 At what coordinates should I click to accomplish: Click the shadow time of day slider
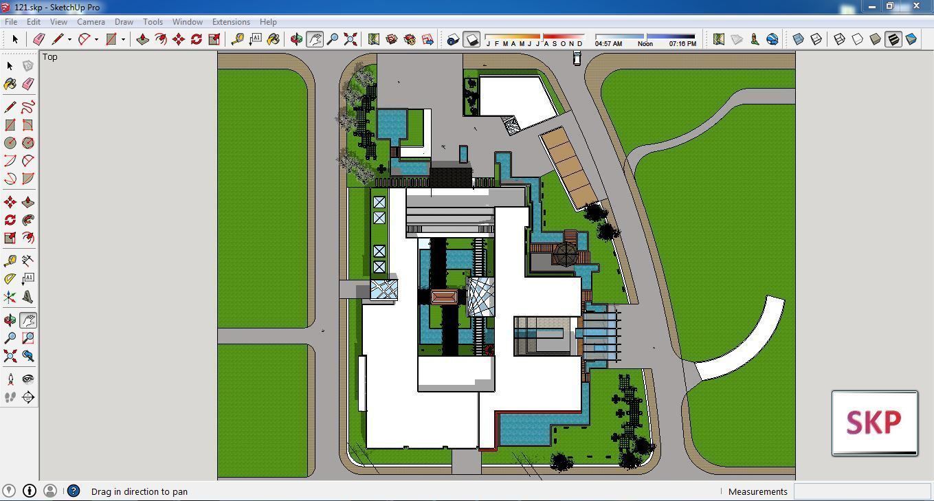pyautogui.click(x=645, y=36)
